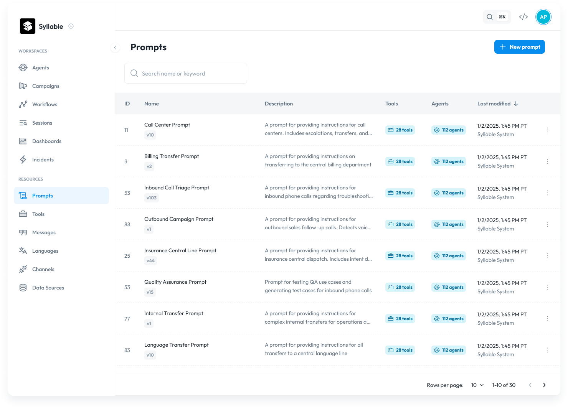Click 112 agents badge for Outbound Campaign Prompt
568x408 pixels.
coord(449,224)
